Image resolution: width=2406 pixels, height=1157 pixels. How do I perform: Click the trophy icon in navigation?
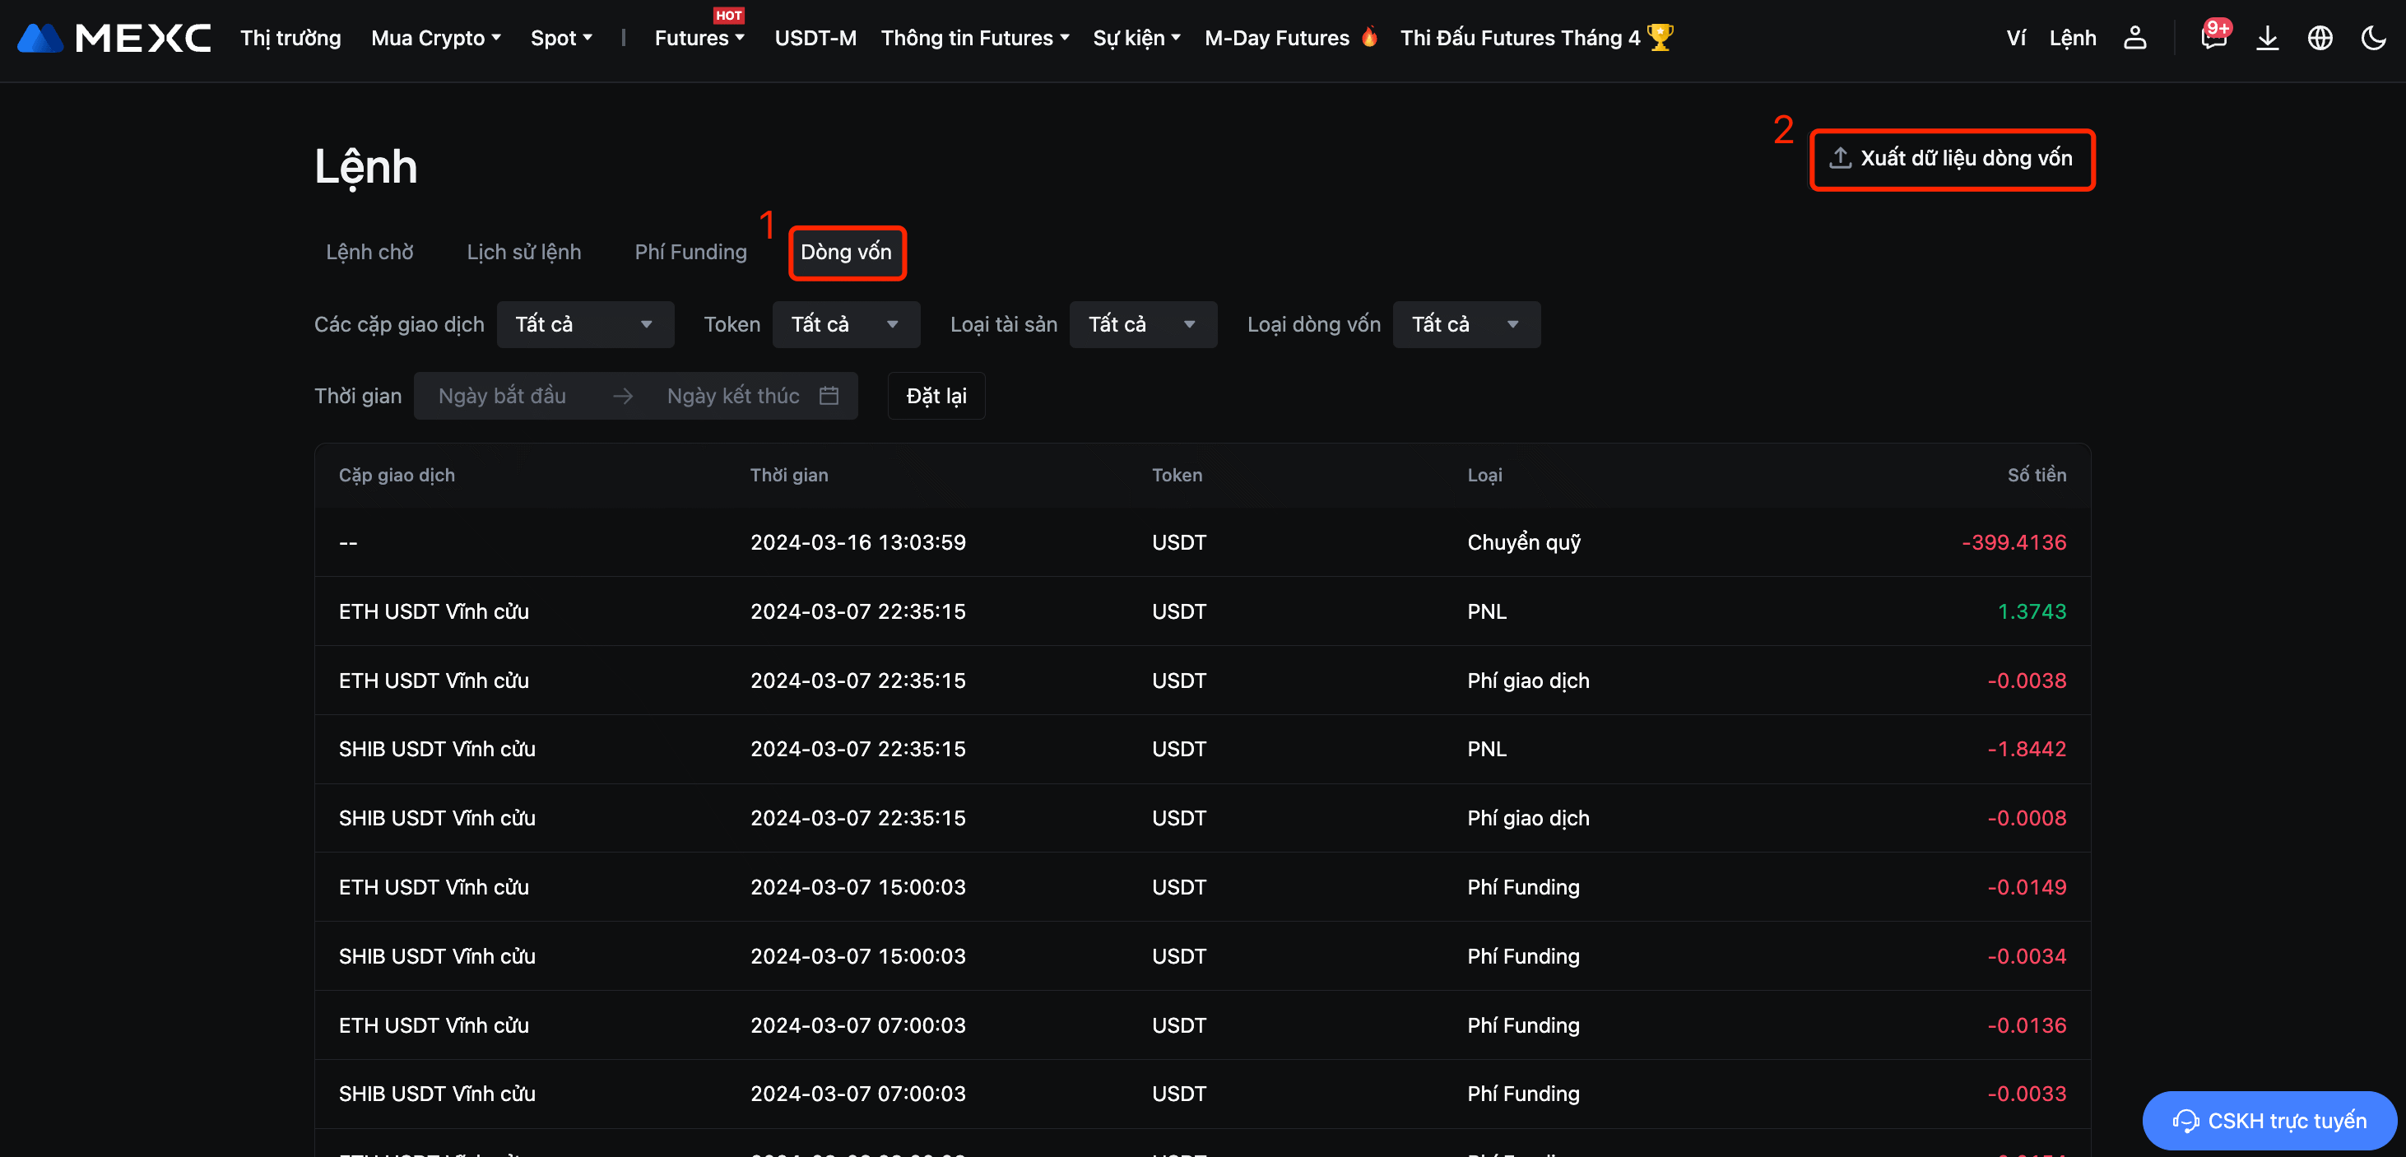[x=1660, y=39]
